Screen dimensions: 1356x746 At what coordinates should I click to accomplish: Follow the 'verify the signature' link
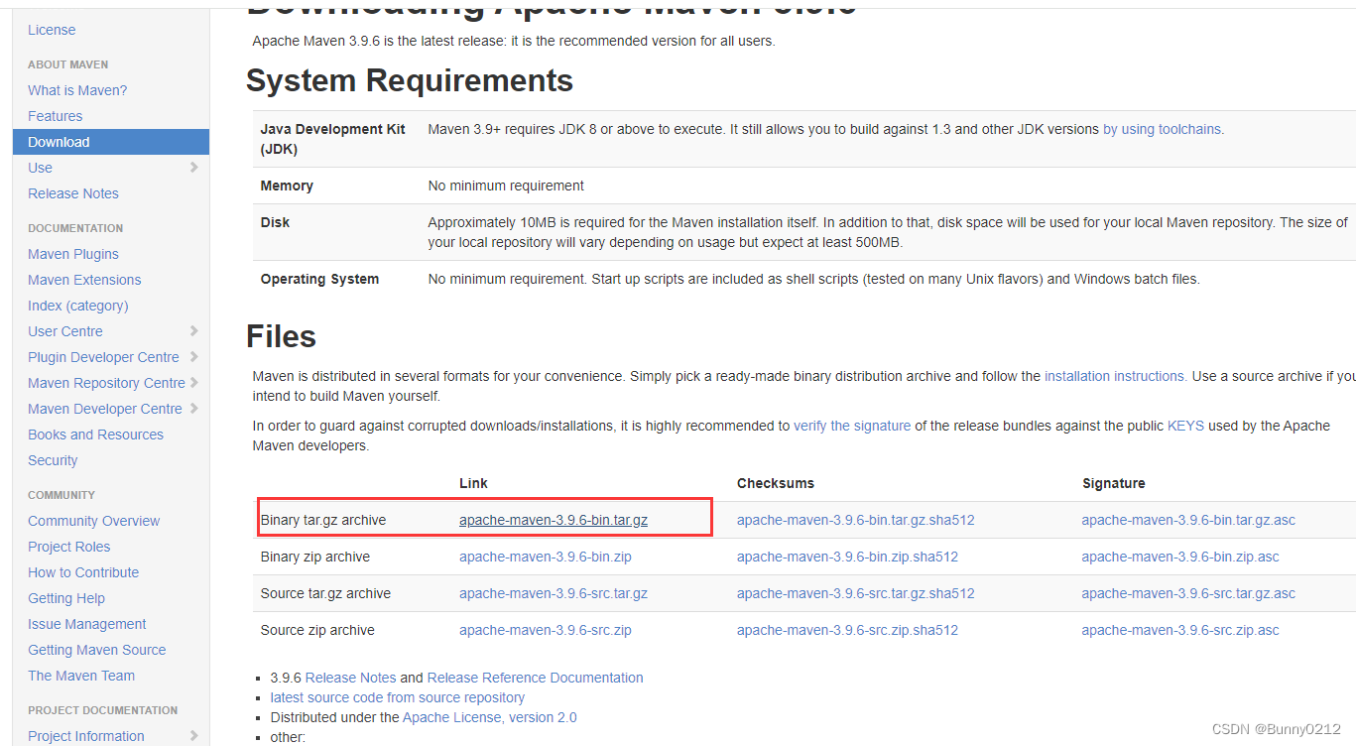coord(852,426)
